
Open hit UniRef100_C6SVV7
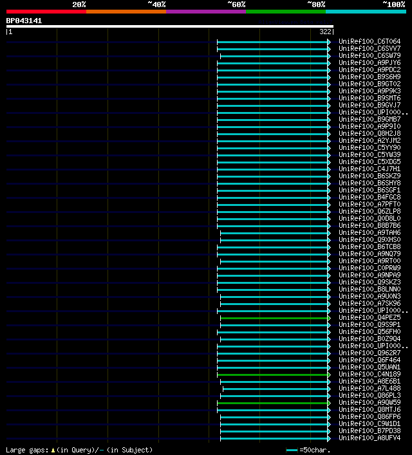click(x=370, y=48)
